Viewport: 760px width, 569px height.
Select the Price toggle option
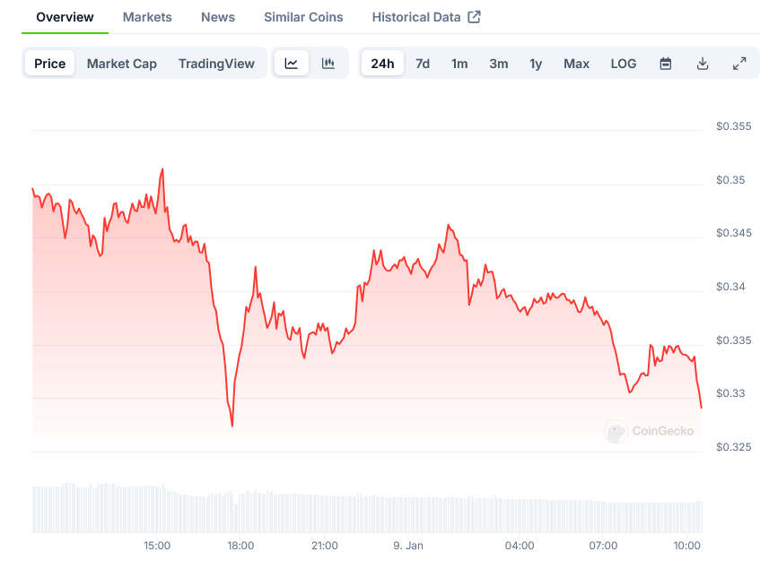pyautogui.click(x=50, y=64)
